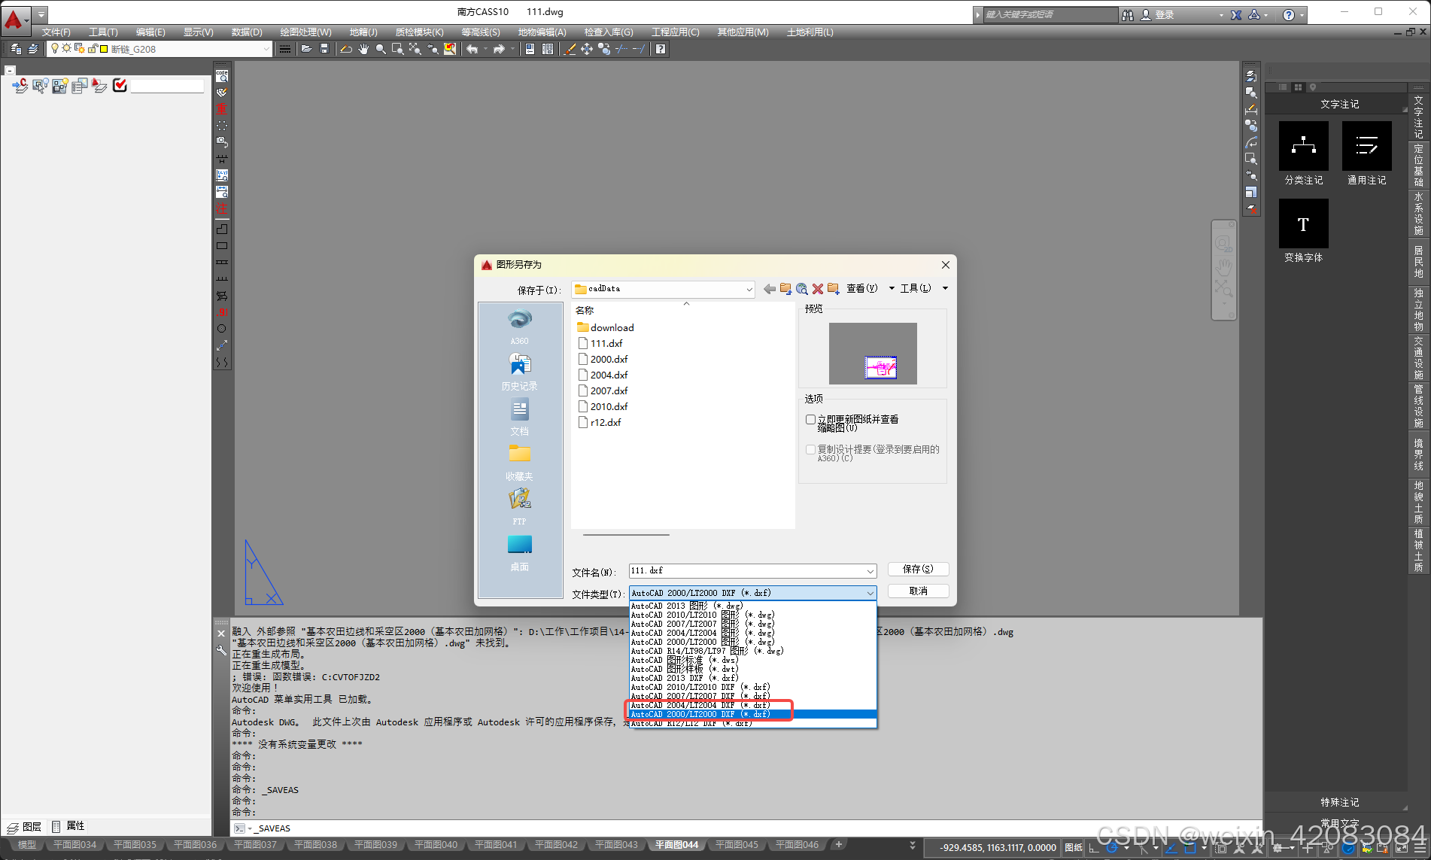The width and height of the screenshot is (1431, 860).
Task: Toggle 复制设计提要 checkbox
Action: pos(810,450)
